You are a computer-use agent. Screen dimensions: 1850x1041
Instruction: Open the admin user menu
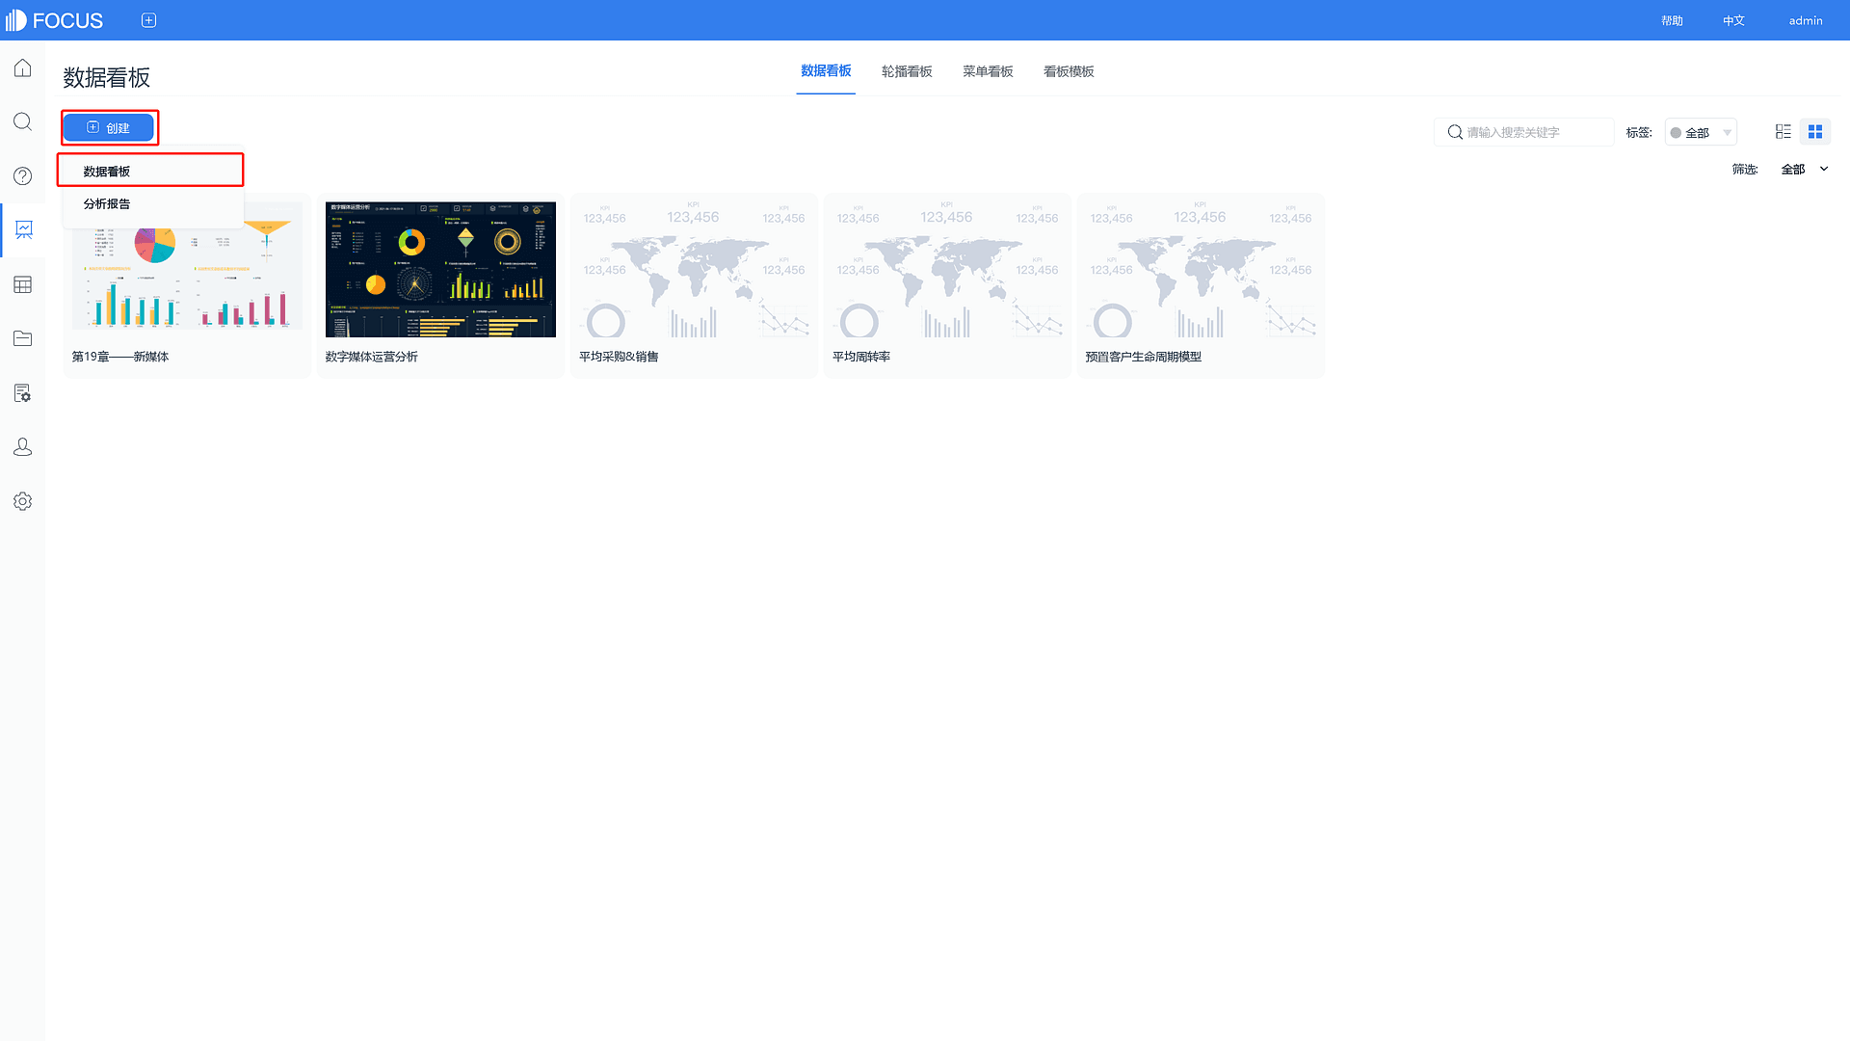point(1806,20)
